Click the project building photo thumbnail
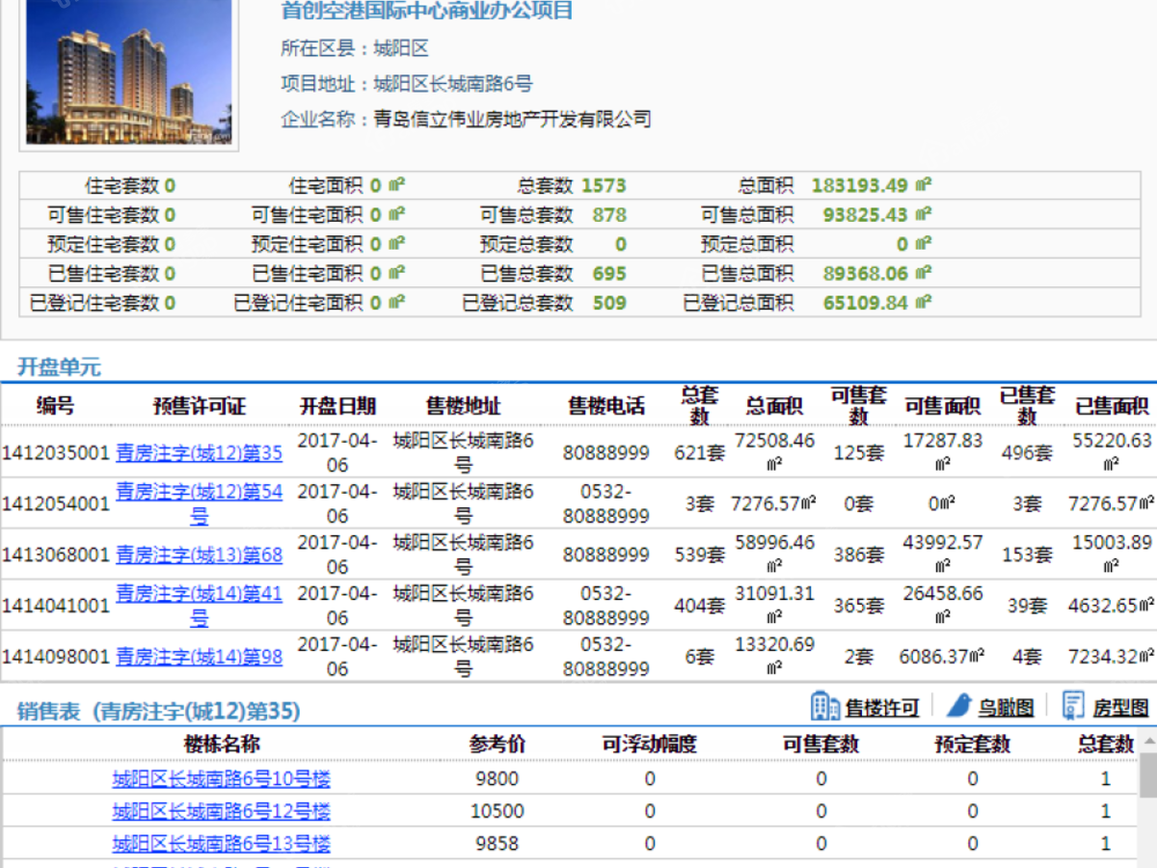The width and height of the screenshot is (1157, 868). (129, 72)
